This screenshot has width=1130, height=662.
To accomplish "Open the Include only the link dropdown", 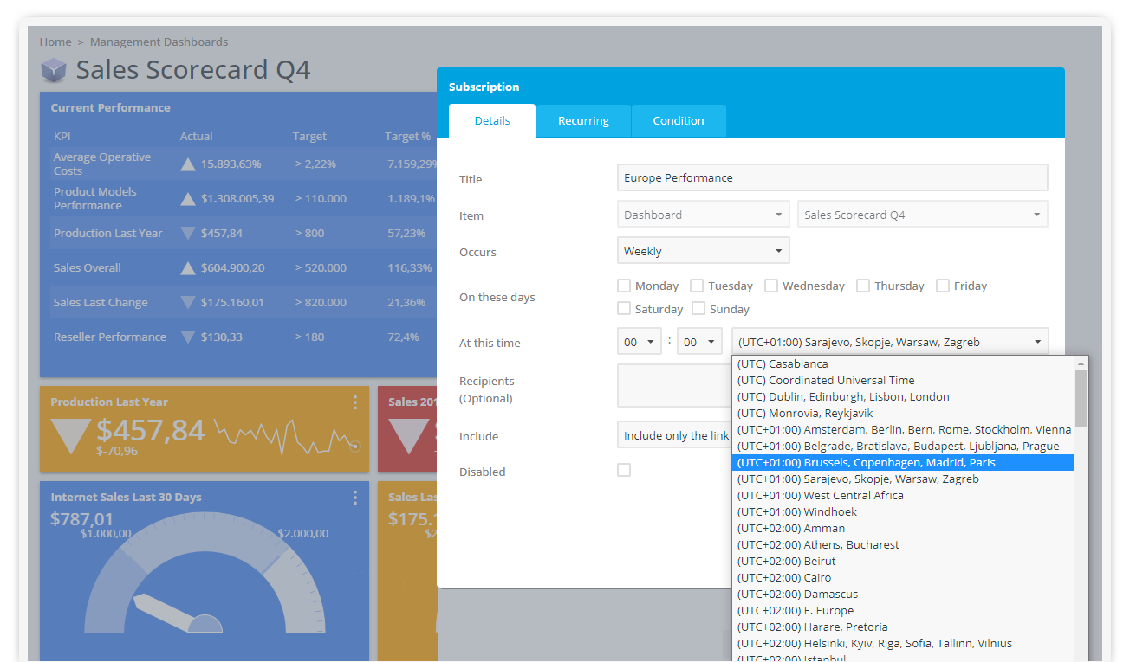I will point(674,435).
